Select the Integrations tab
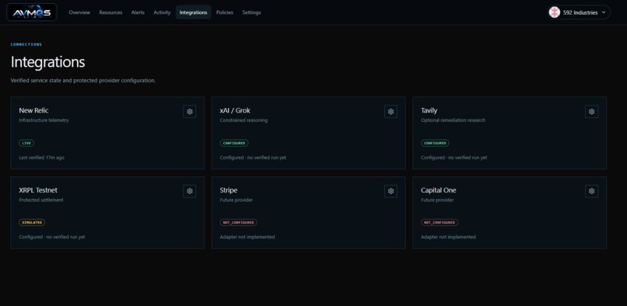The height and width of the screenshot is (306, 627). click(193, 12)
